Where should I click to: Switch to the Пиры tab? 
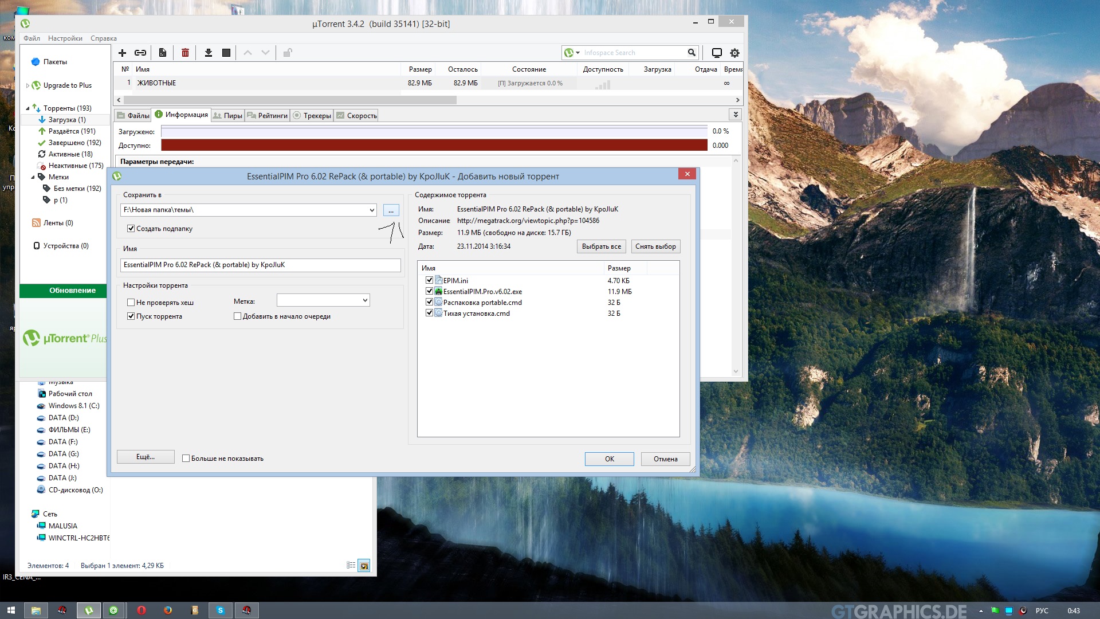coord(227,115)
